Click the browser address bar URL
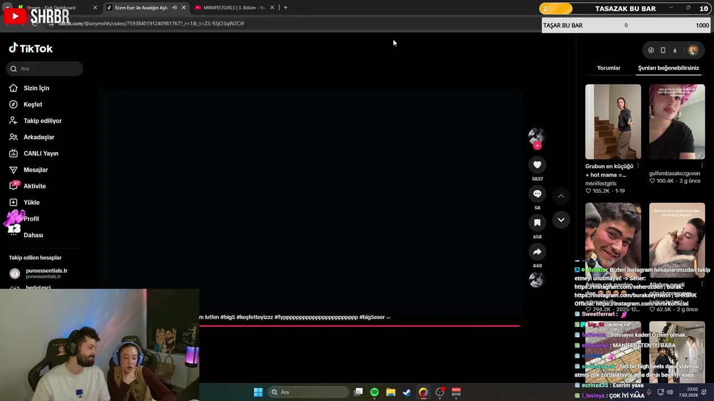 pos(151,23)
